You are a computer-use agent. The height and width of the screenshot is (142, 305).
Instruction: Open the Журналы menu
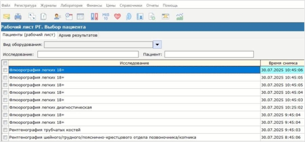[48, 6]
